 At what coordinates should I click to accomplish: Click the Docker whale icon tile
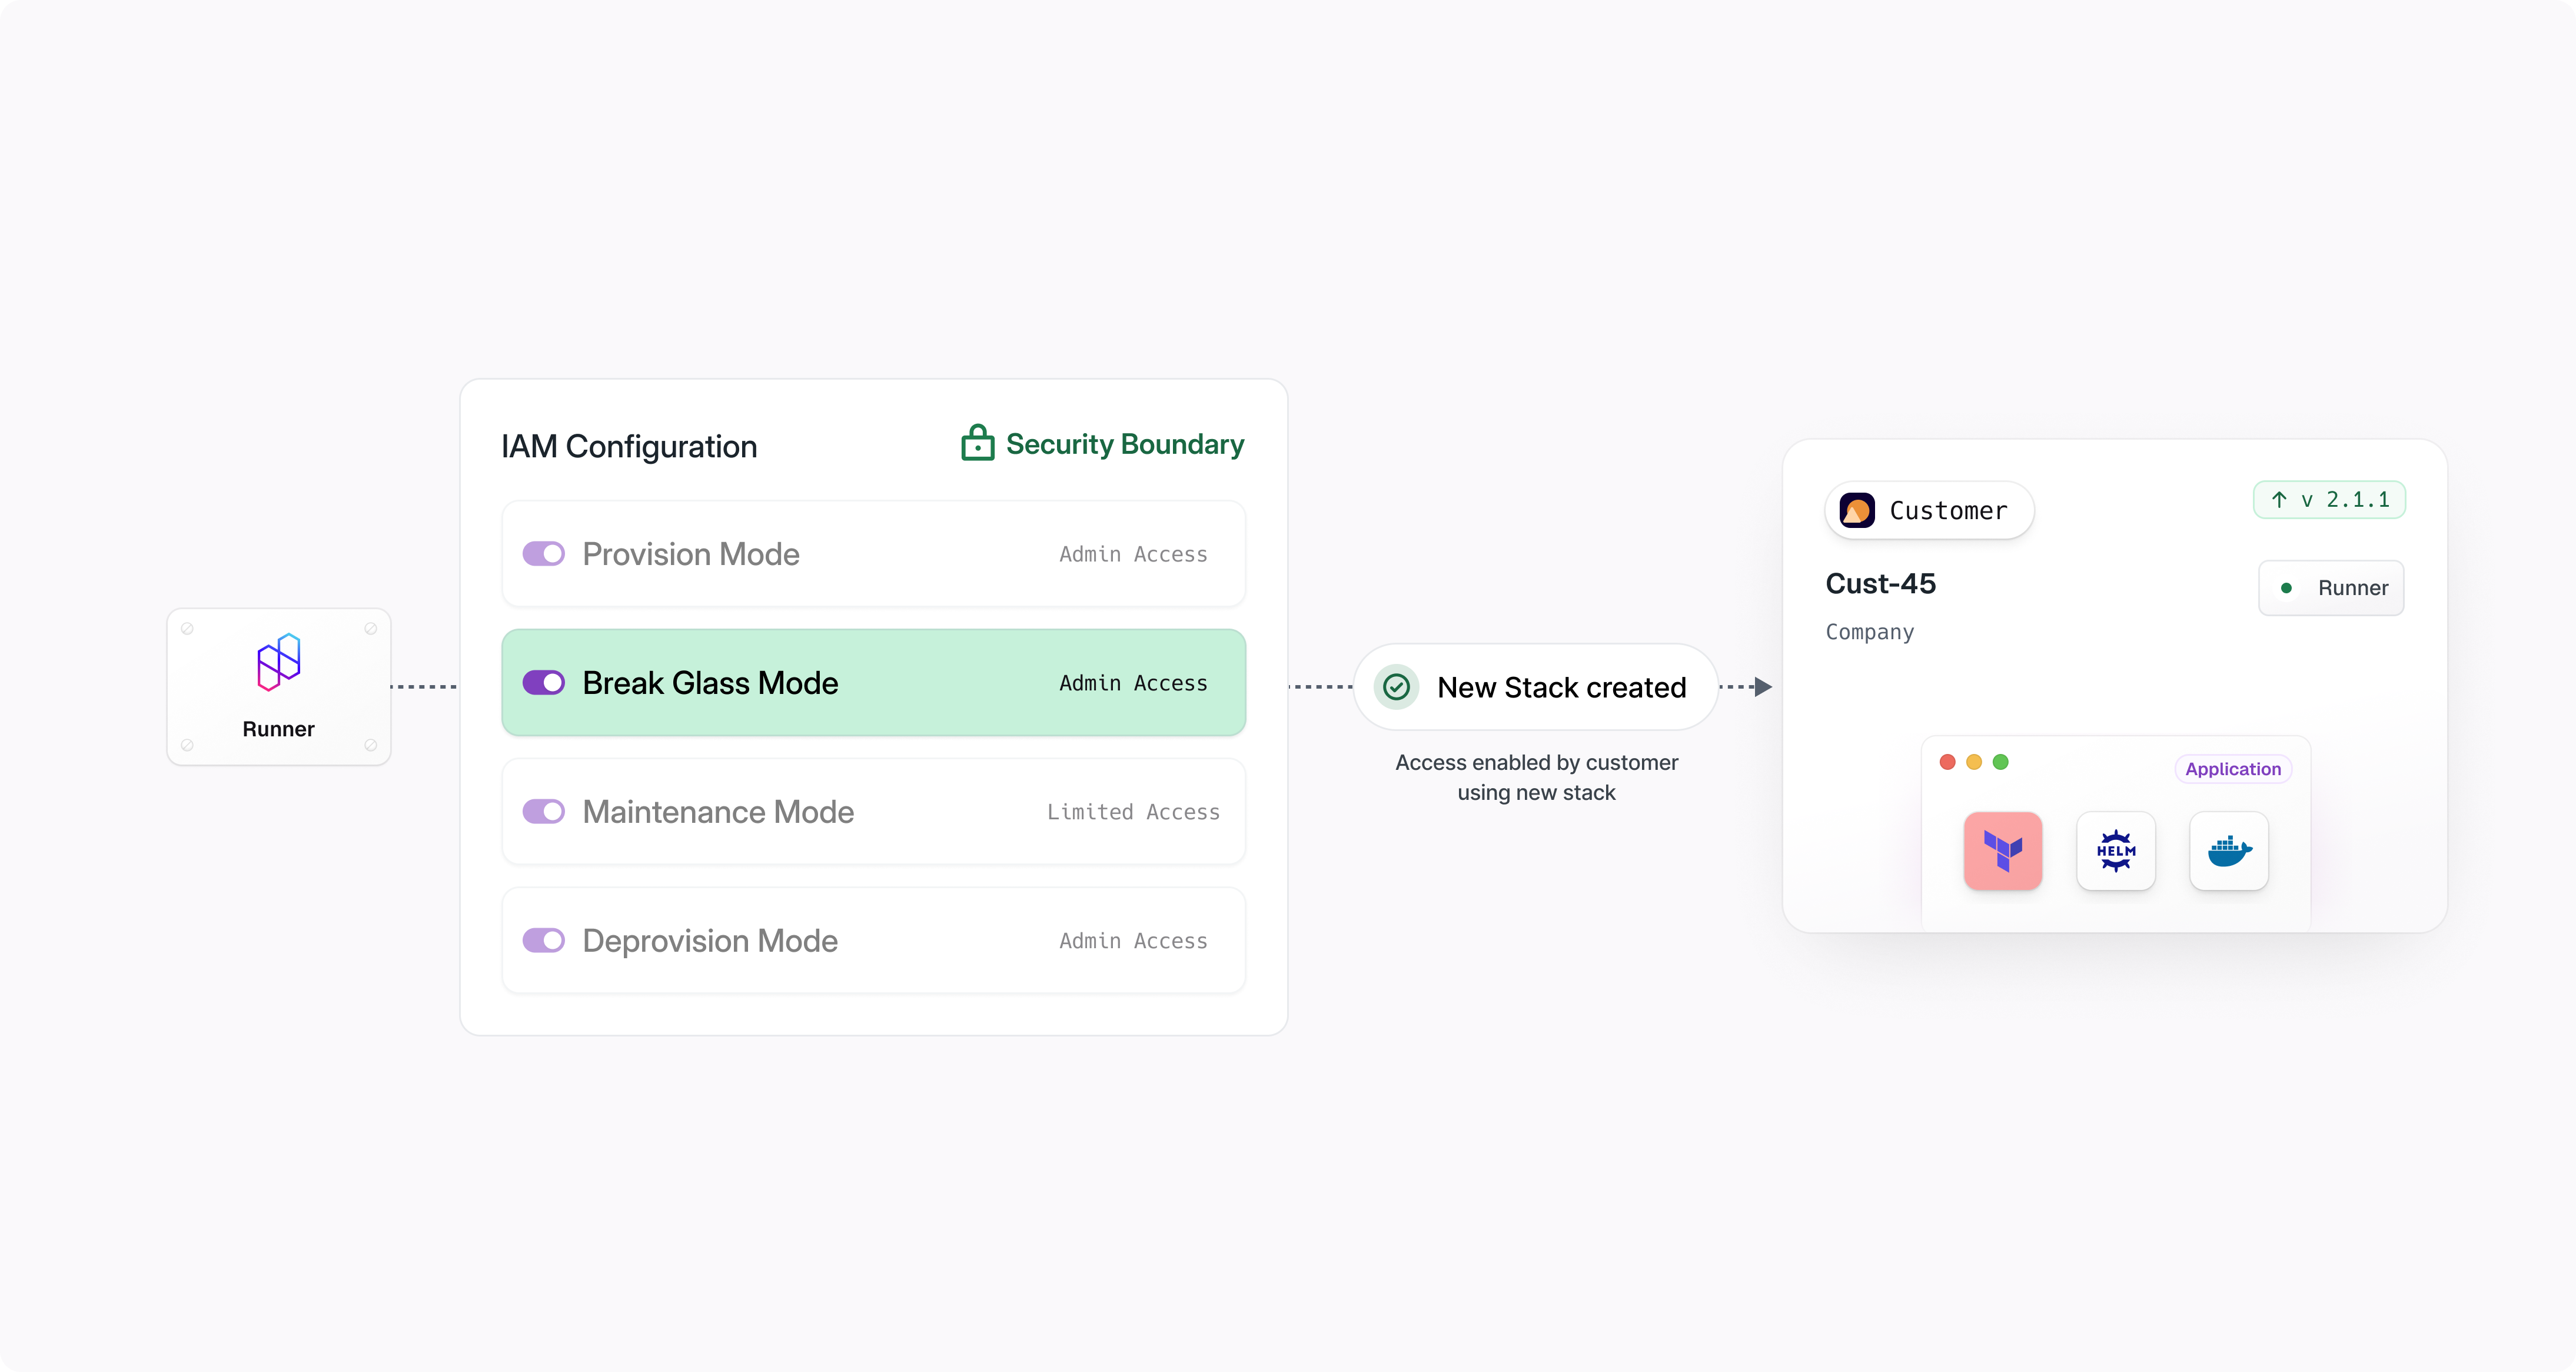pyautogui.click(x=2228, y=851)
